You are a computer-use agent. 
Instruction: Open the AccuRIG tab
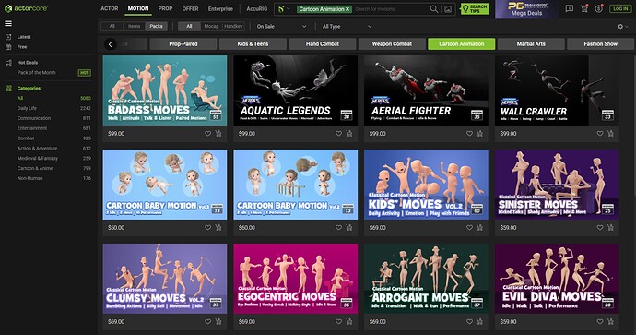click(257, 8)
